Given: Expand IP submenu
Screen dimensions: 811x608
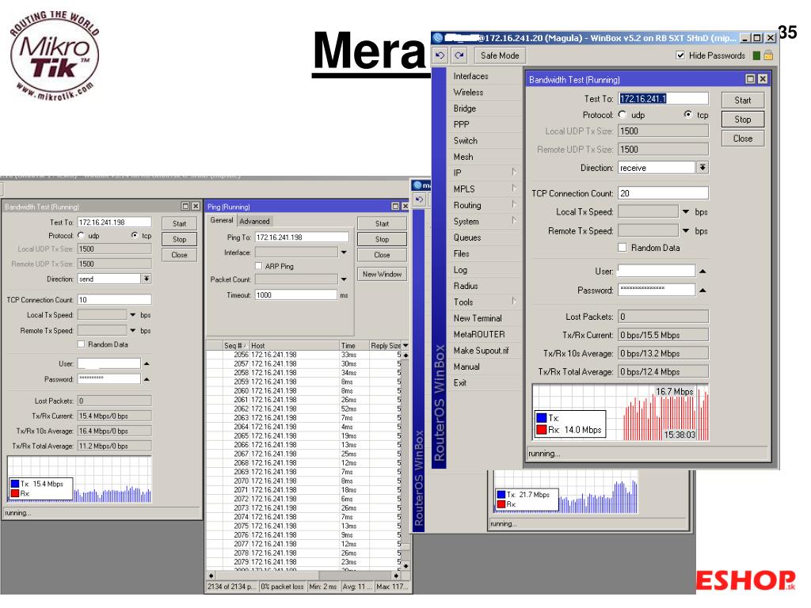Looking at the screenshot, I should (x=484, y=173).
